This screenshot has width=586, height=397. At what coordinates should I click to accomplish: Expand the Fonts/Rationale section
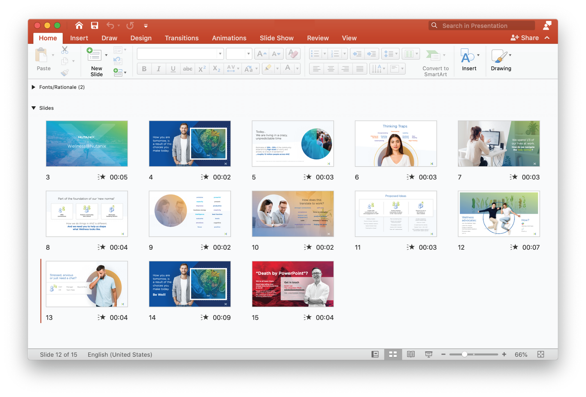[x=34, y=87]
